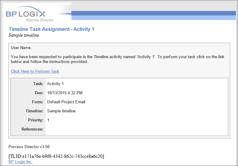Image resolution: width=238 pixels, height=166 pixels.
Task: Select the 'Form:' field label
Action: (38, 102)
